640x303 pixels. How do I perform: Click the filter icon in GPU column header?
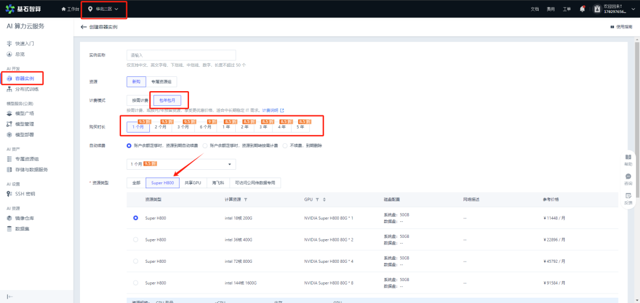(x=317, y=200)
